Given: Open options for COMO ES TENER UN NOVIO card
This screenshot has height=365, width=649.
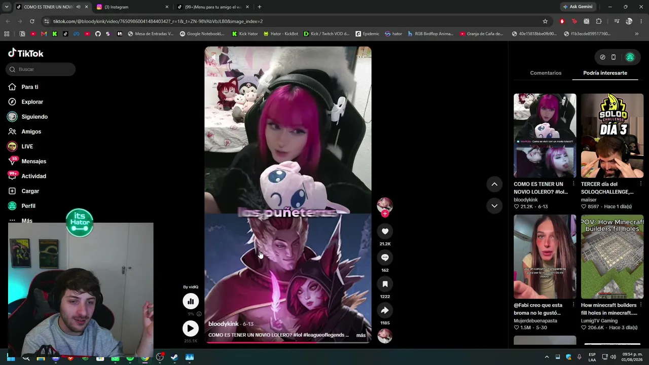Looking at the screenshot, I should [x=573, y=184].
